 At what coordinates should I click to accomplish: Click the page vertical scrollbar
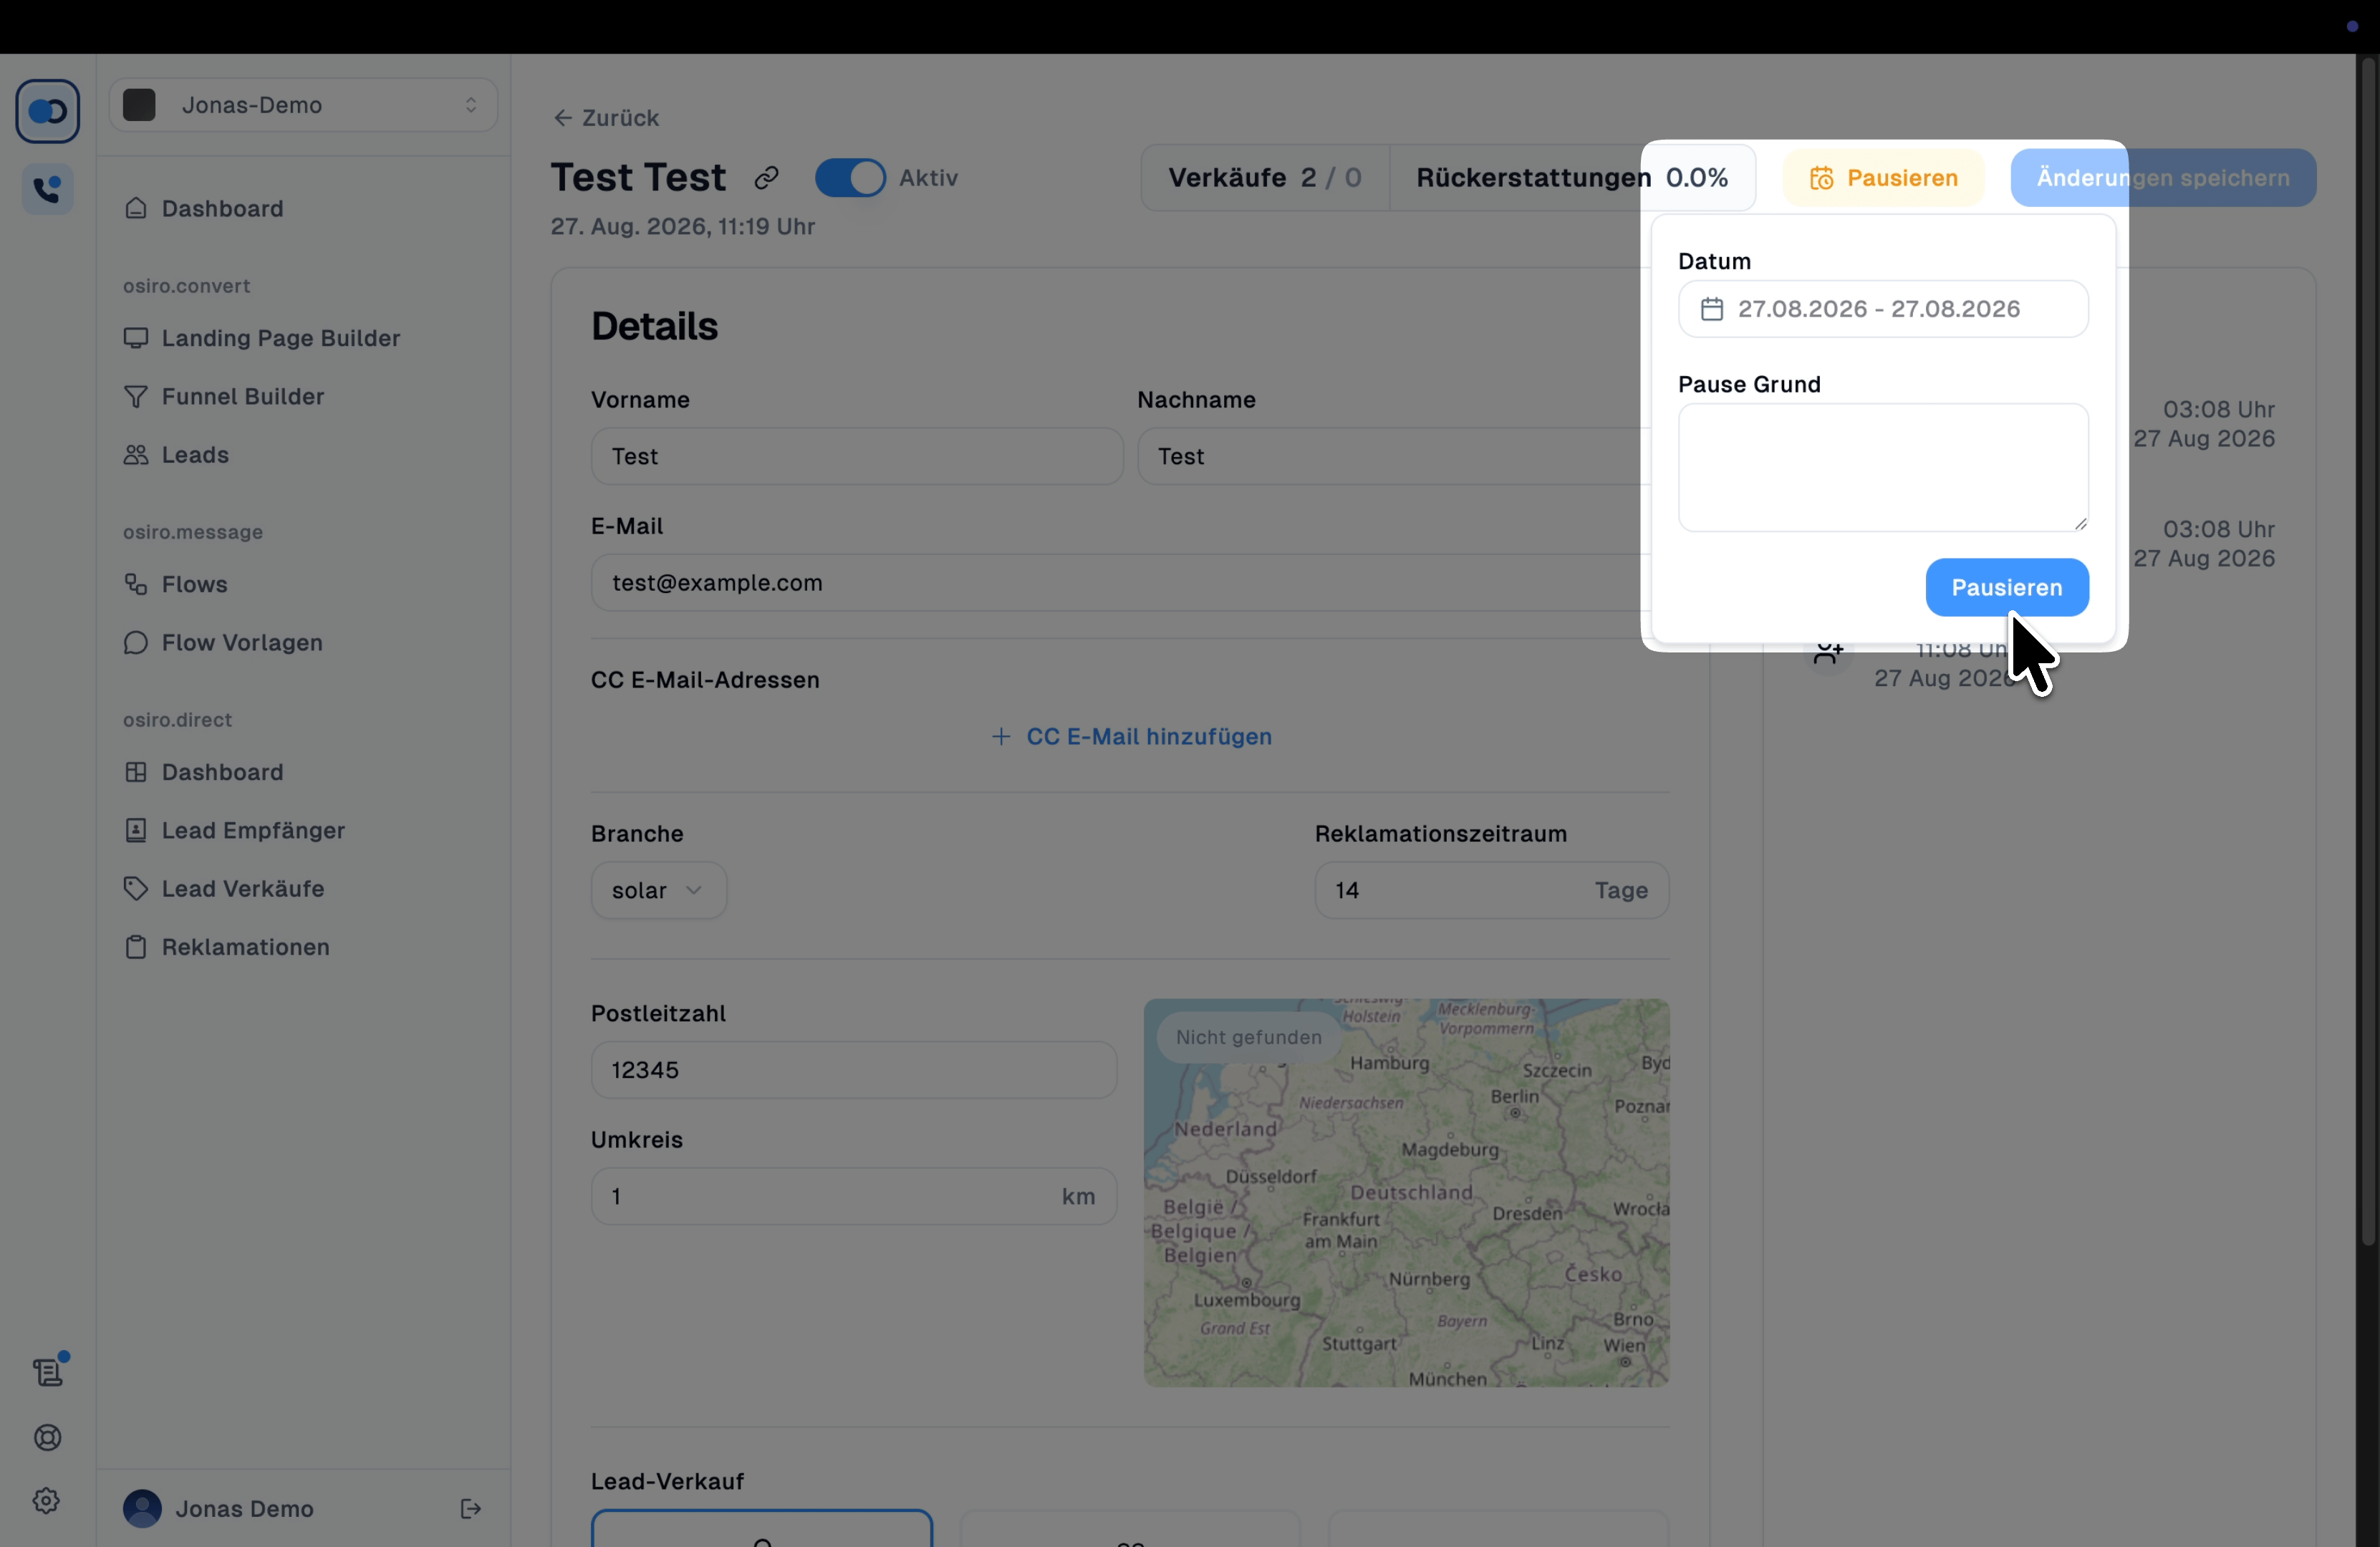2367,650
